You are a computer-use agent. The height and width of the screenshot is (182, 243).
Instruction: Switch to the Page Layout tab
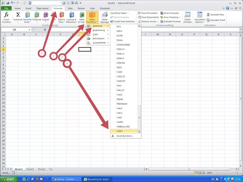(42, 8)
